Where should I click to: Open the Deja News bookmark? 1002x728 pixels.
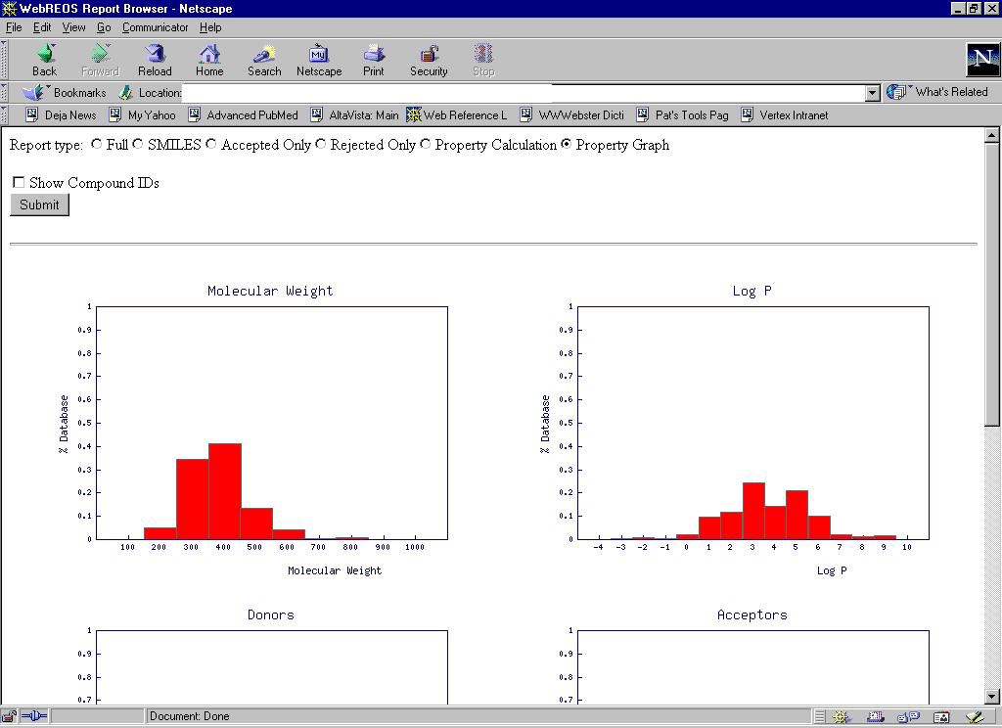click(61, 115)
